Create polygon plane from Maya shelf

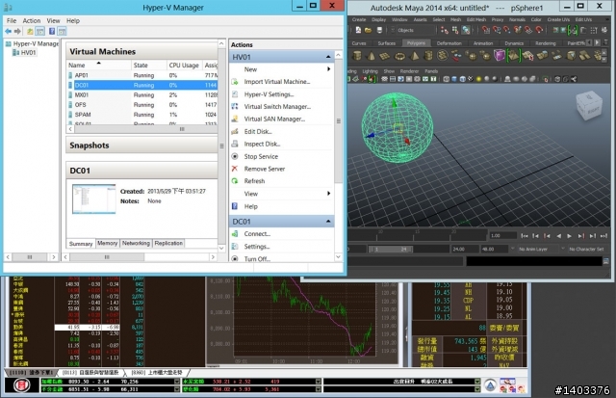pos(385,56)
